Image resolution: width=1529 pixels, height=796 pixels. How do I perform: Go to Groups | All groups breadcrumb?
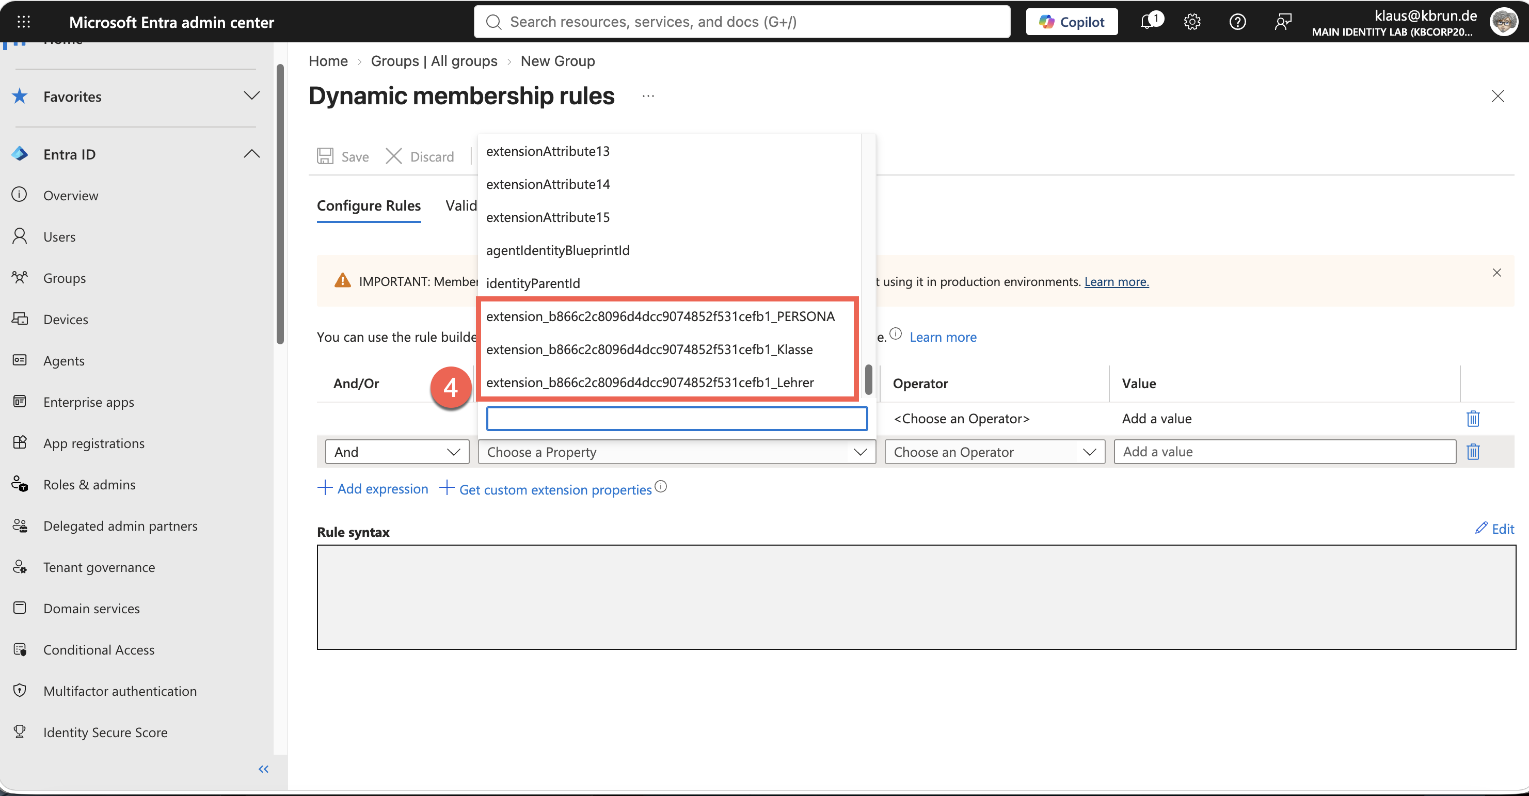434,61
